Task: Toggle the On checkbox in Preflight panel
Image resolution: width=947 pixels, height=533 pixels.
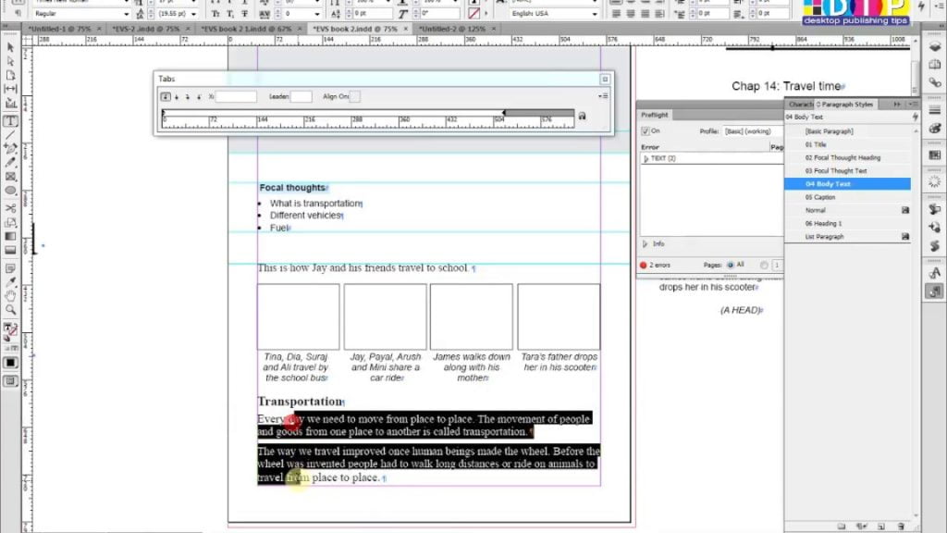Action: click(x=645, y=130)
